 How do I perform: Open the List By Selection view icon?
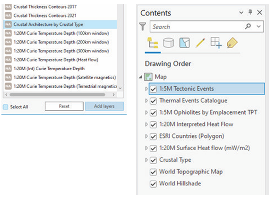tap(184, 43)
